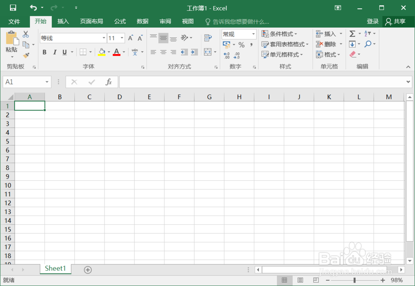This screenshot has height=286, width=415.
Task: Apply red font color A
Action: point(117,52)
